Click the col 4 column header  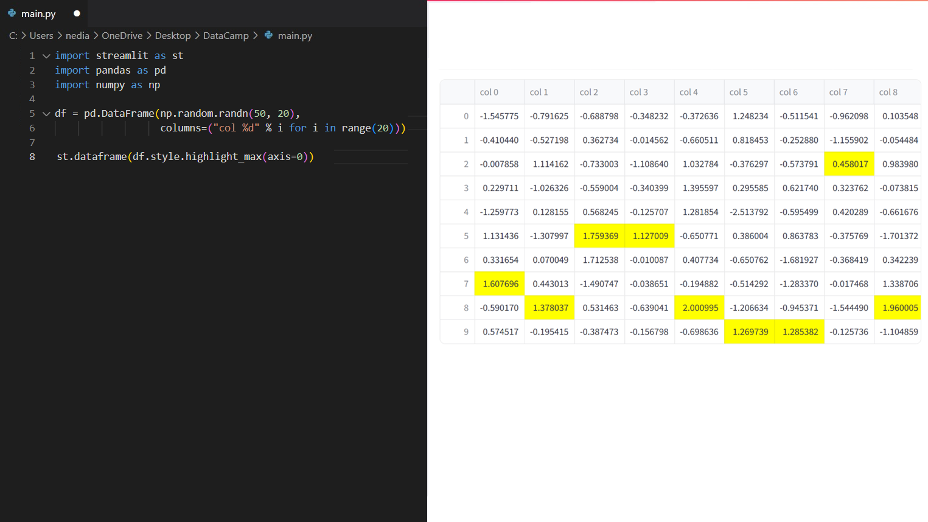coord(688,92)
